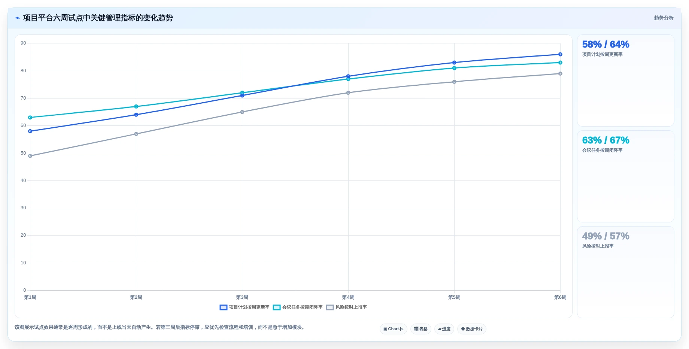This screenshot has height=349, width=689.
Task: Click the 49% / 57% stat card value
Action: click(605, 236)
